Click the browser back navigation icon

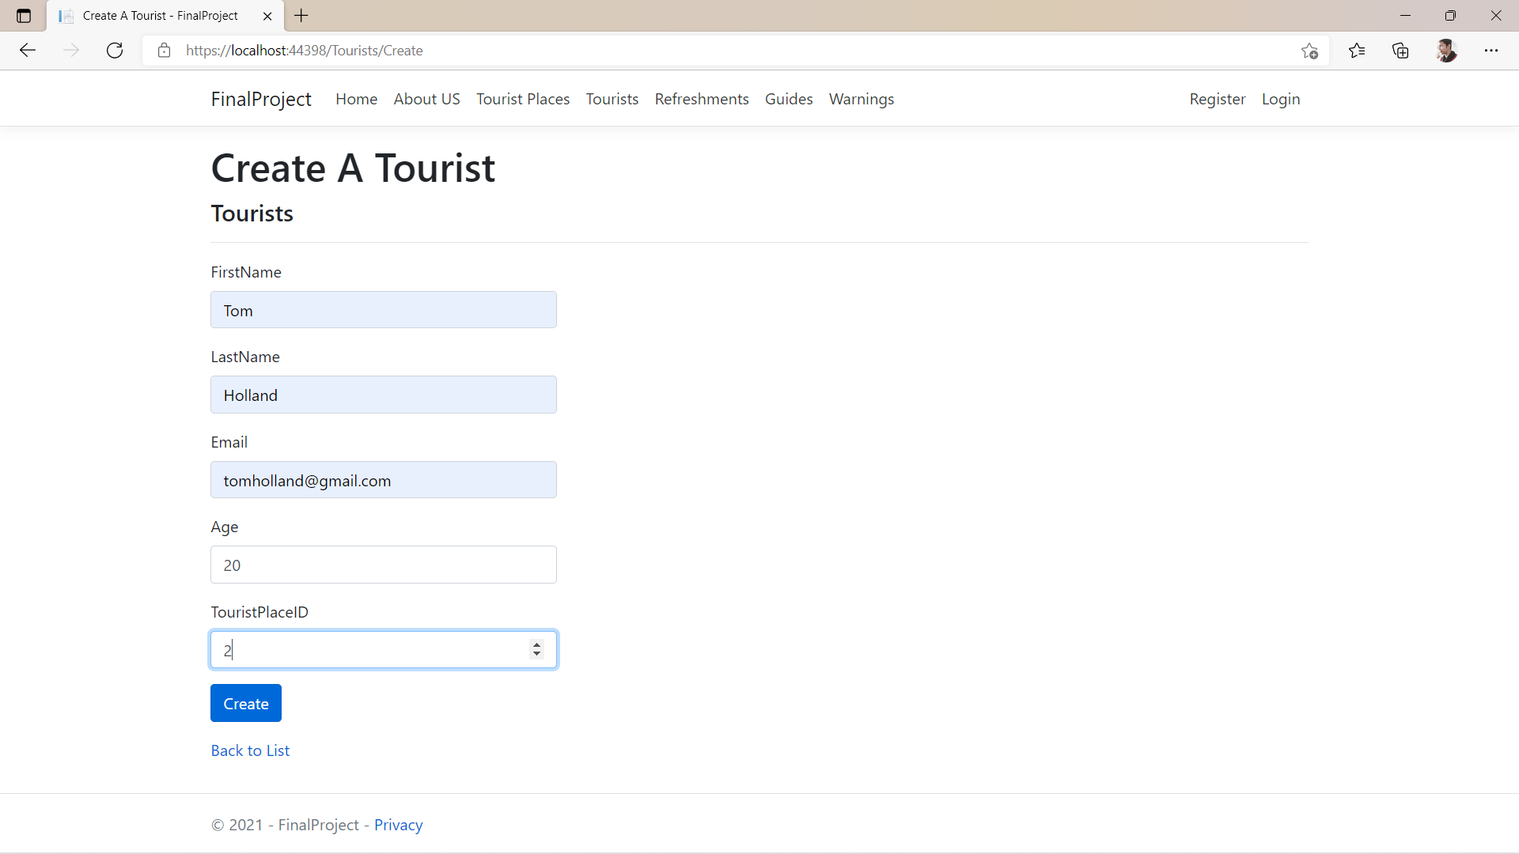(x=28, y=50)
